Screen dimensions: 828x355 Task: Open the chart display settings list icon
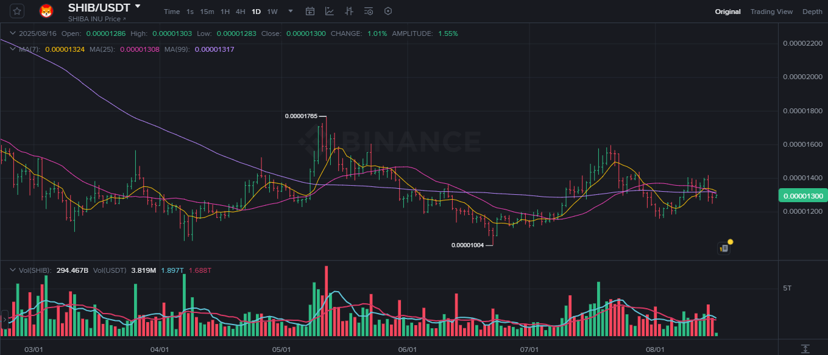[369, 11]
